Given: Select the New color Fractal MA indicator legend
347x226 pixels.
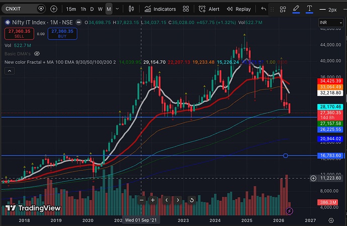Looking at the screenshot, I should click(60, 62).
